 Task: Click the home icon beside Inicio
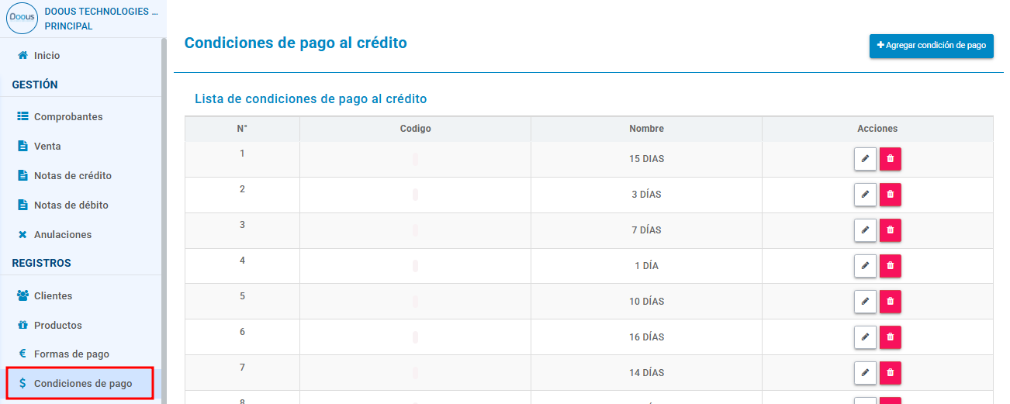22,55
